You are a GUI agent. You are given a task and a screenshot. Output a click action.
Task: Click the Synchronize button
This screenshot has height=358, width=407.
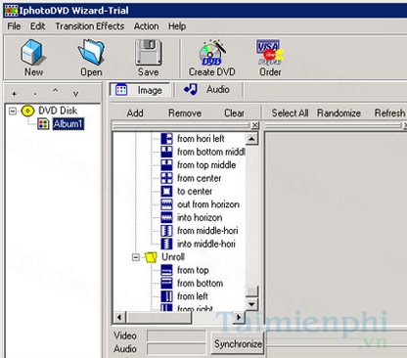[x=238, y=344]
